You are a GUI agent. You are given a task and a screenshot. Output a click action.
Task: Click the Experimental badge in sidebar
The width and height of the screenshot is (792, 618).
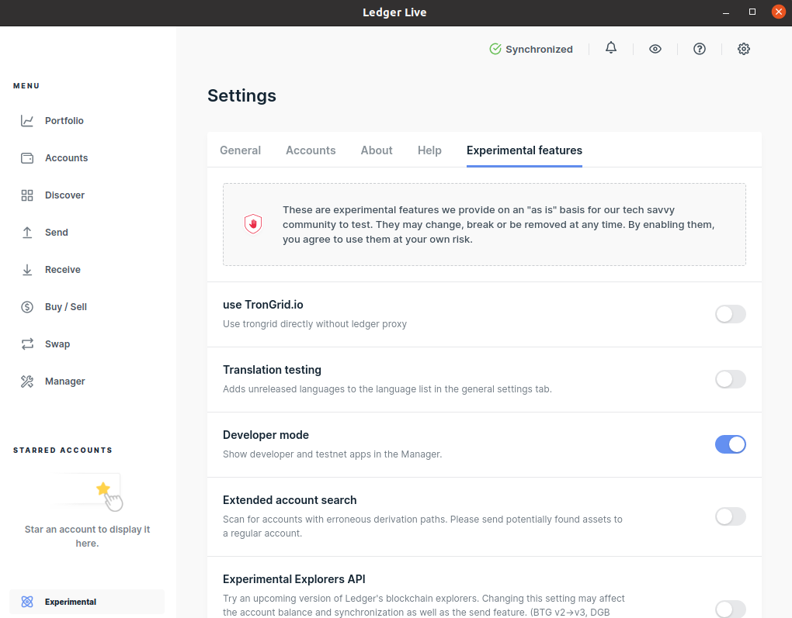[x=70, y=602]
